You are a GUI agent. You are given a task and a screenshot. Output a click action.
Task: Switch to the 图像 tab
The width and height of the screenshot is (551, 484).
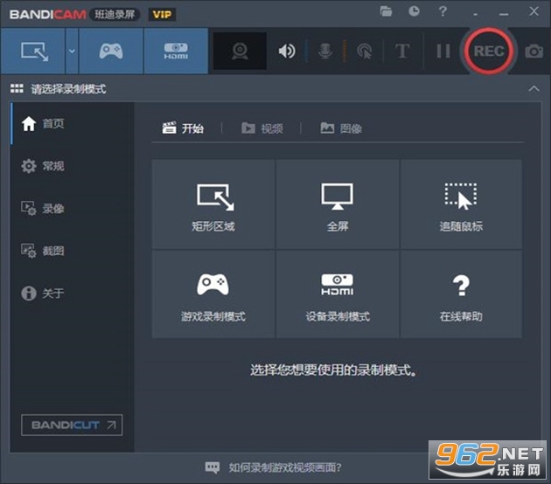point(341,128)
